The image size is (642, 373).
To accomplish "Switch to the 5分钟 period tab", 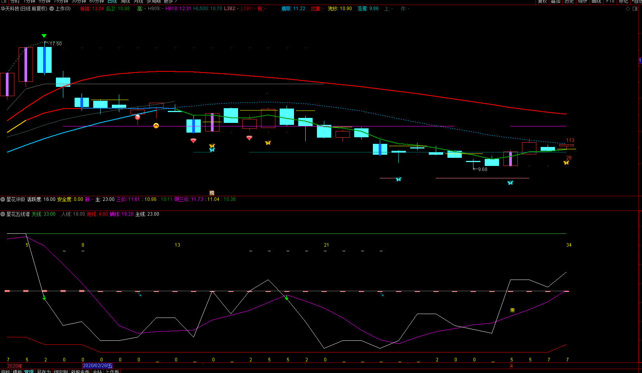I will click(45, 2).
